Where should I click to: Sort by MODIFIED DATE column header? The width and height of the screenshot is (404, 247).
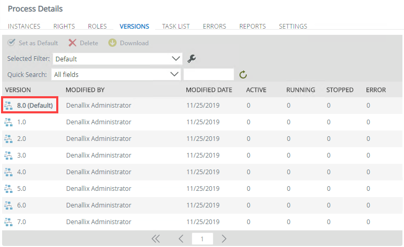pos(209,90)
